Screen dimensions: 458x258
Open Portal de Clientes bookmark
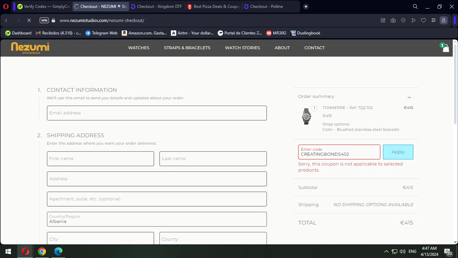[240, 33]
